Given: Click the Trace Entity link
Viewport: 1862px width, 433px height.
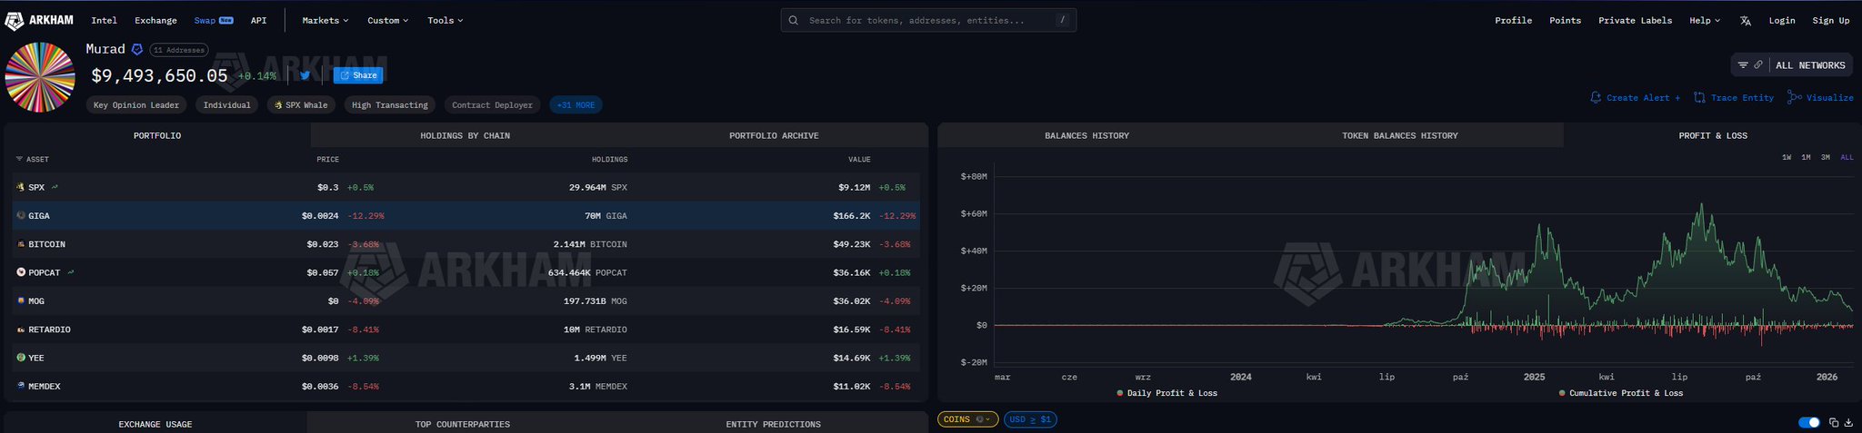Looking at the screenshot, I should (1734, 97).
